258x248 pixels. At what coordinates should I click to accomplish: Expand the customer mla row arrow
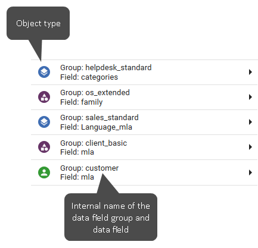click(x=250, y=172)
